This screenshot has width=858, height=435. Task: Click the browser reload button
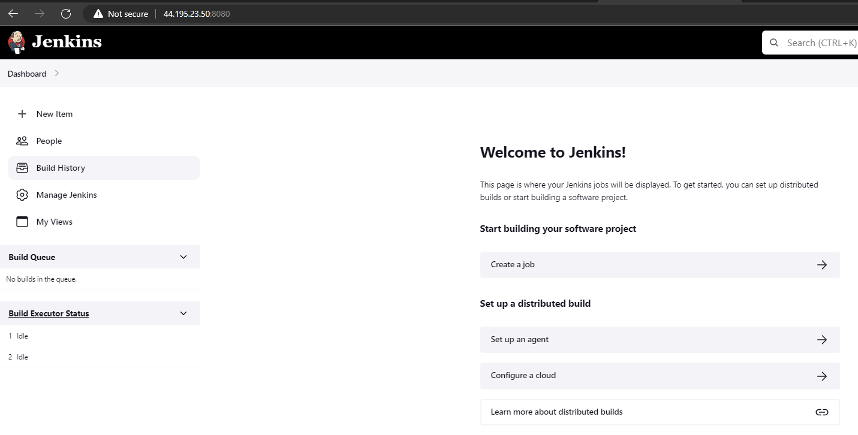65,13
